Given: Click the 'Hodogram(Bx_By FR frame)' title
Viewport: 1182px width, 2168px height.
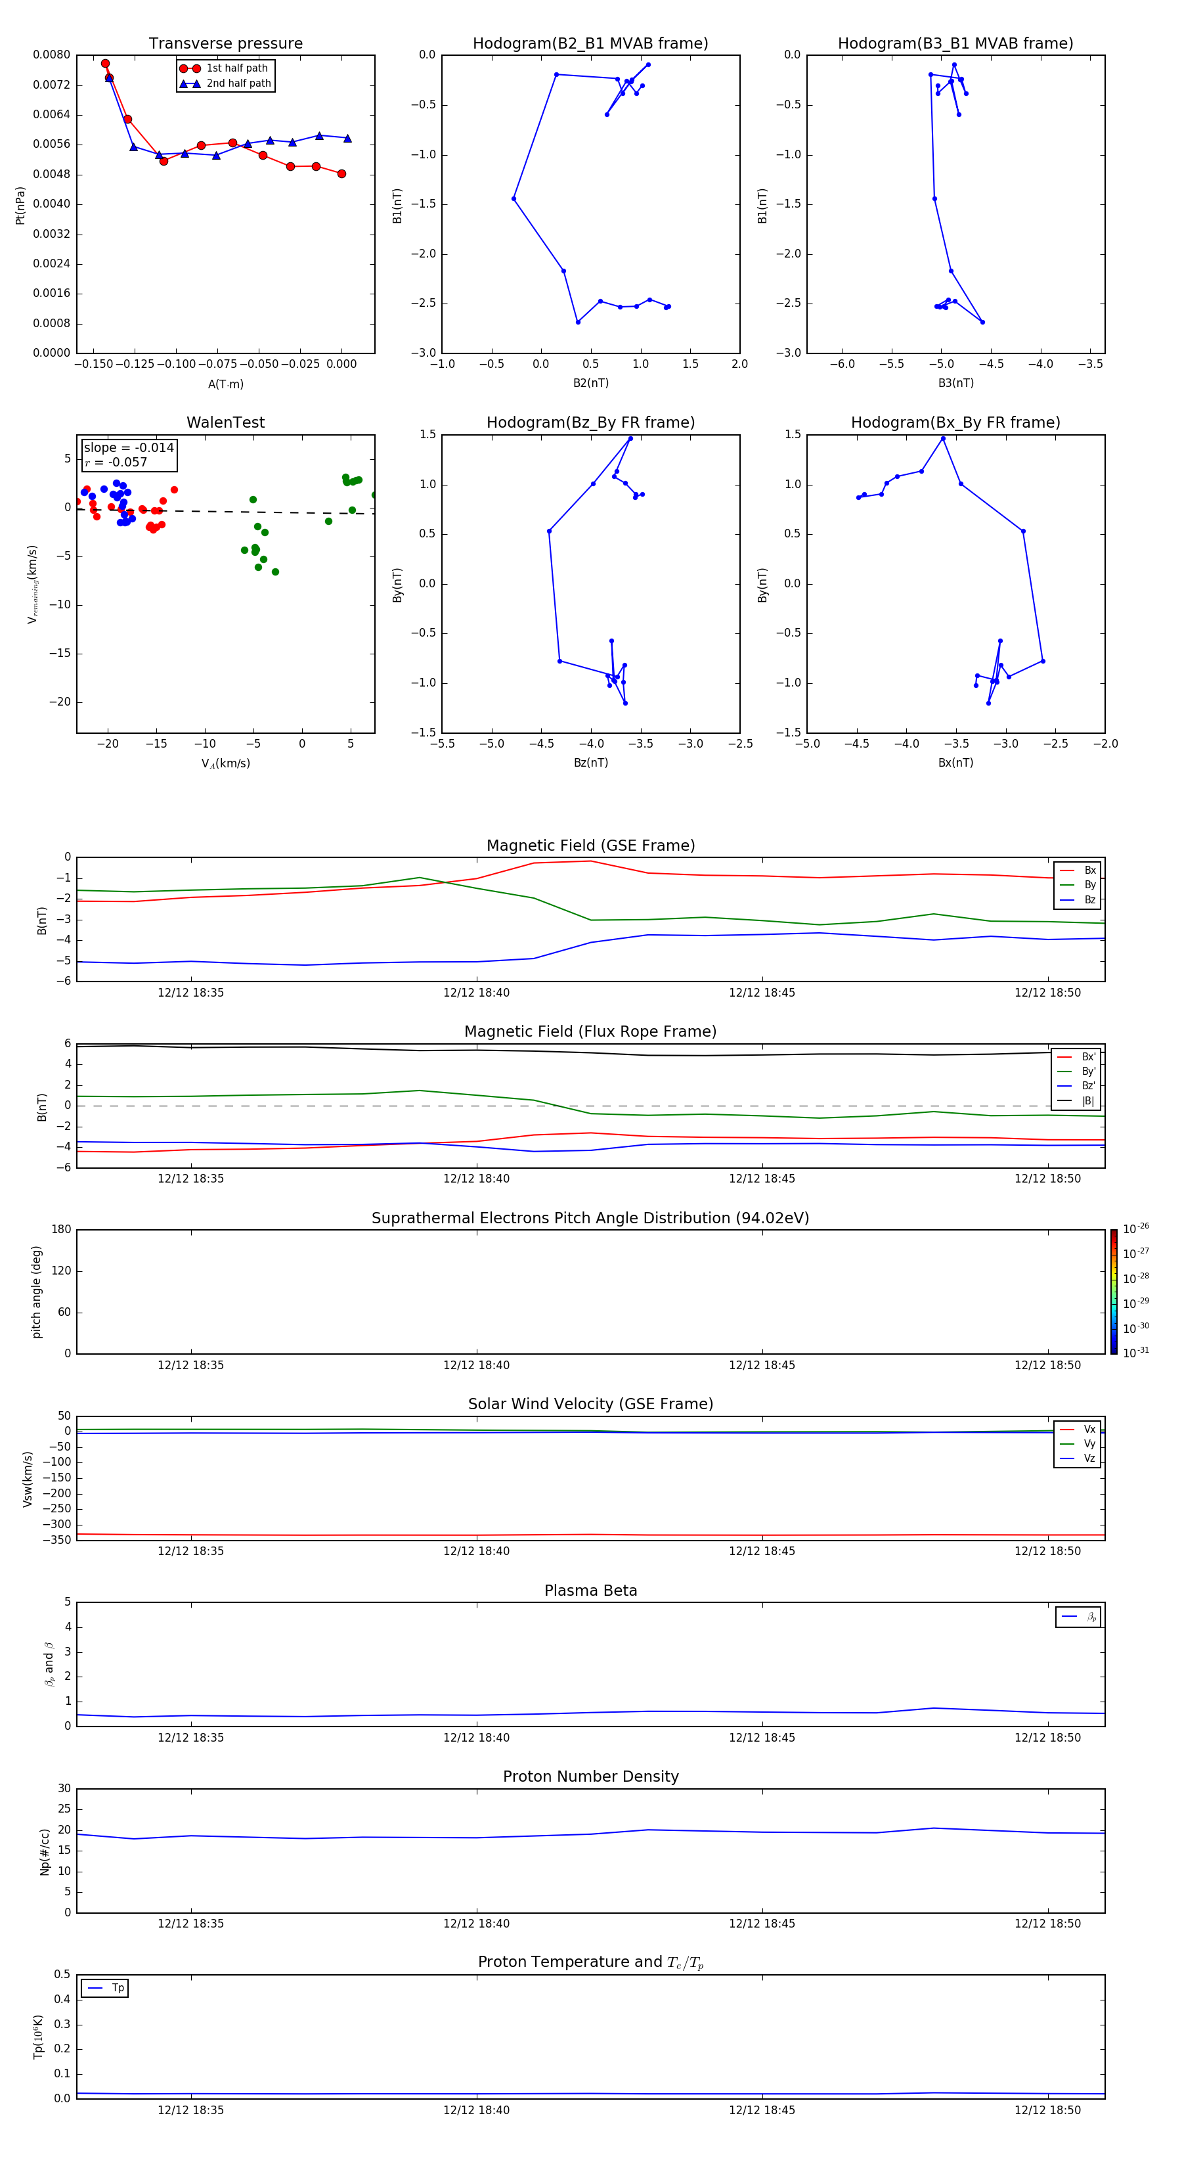Looking at the screenshot, I should [955, 422].
